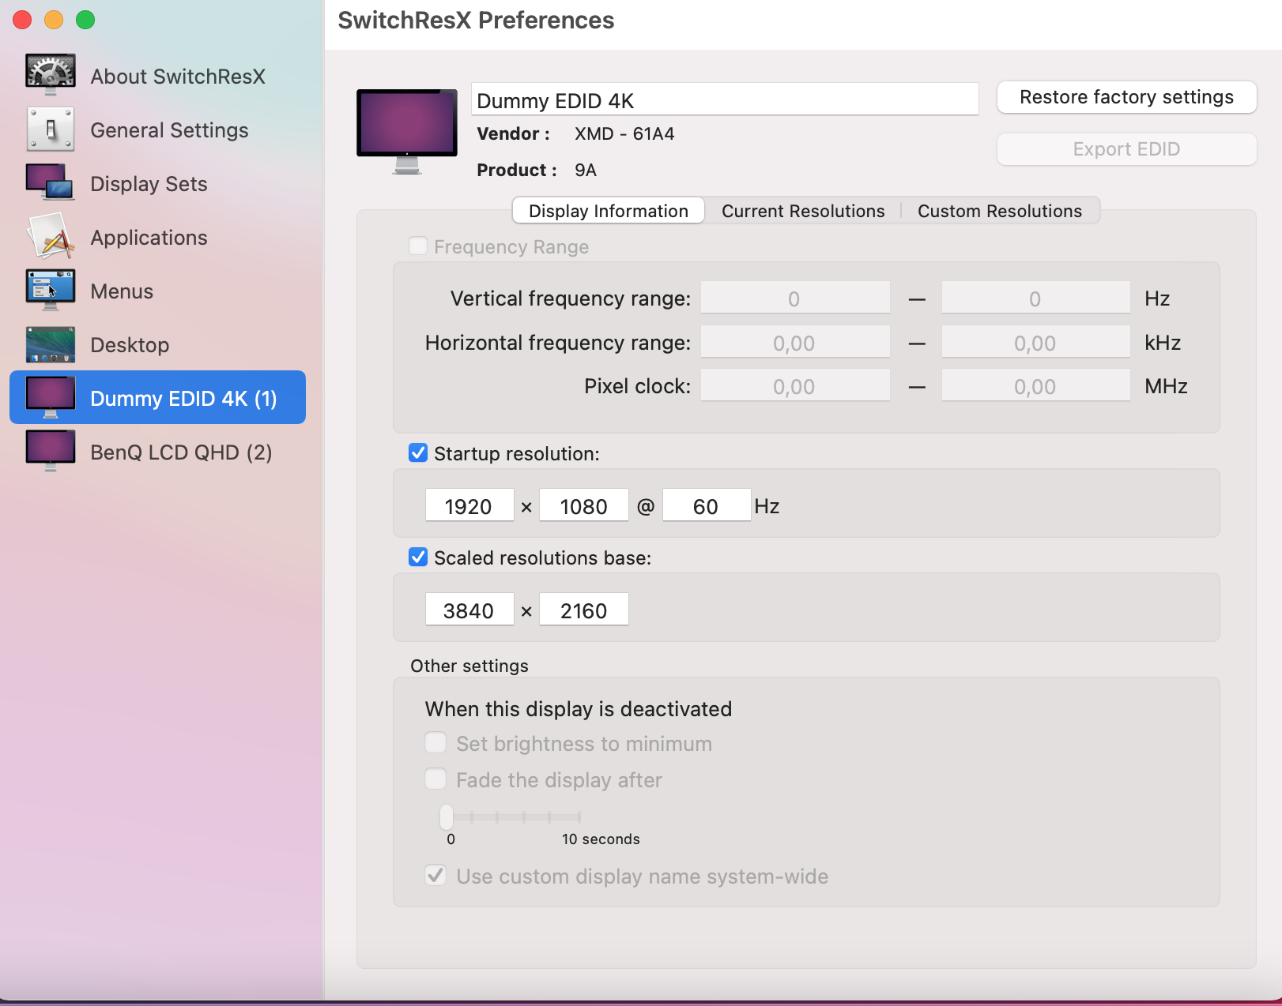Click the product value 9A

point(586,170)
